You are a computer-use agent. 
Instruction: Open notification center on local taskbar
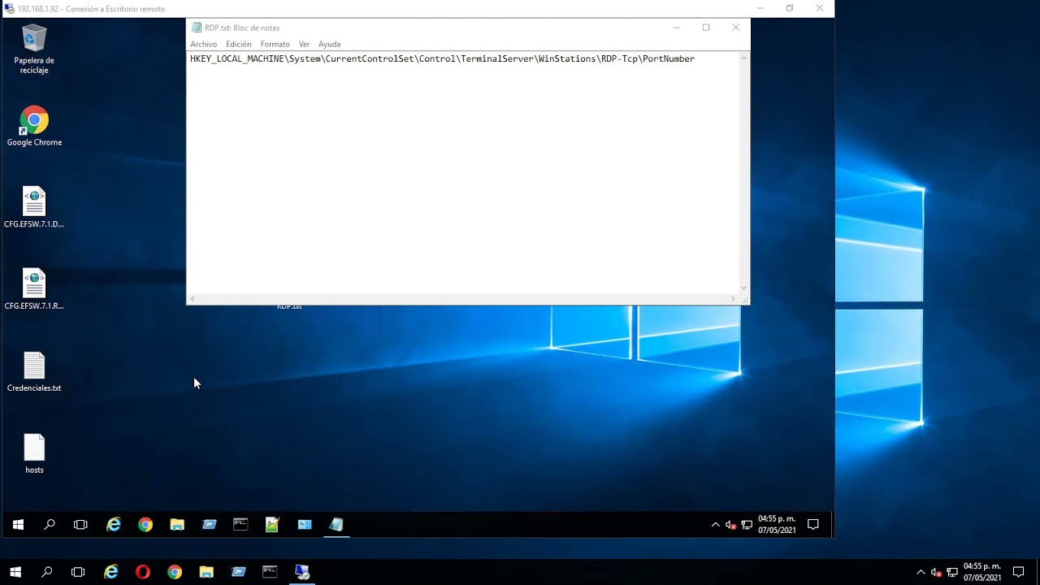1019,572
